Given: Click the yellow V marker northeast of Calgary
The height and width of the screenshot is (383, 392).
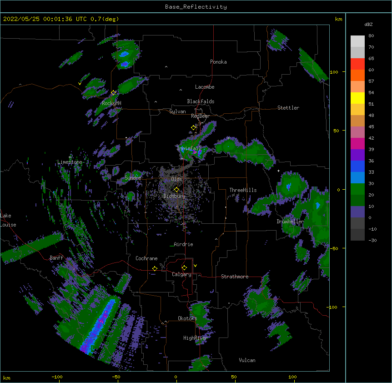Looking at the screenshot, I should [x=195, y=266].
